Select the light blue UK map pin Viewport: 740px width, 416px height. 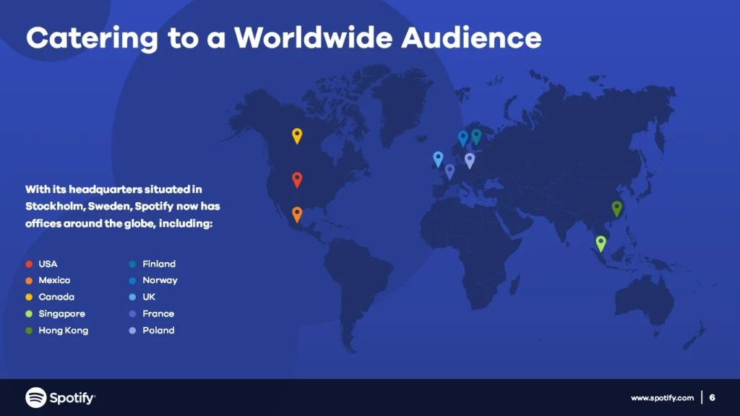click(x=438, y=159)
